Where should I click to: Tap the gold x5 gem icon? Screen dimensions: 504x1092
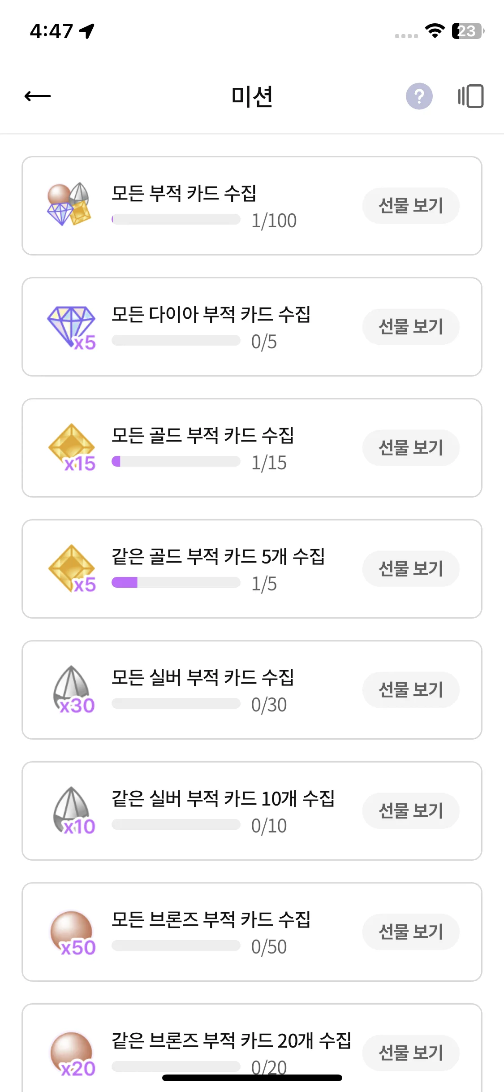point(72,569)
